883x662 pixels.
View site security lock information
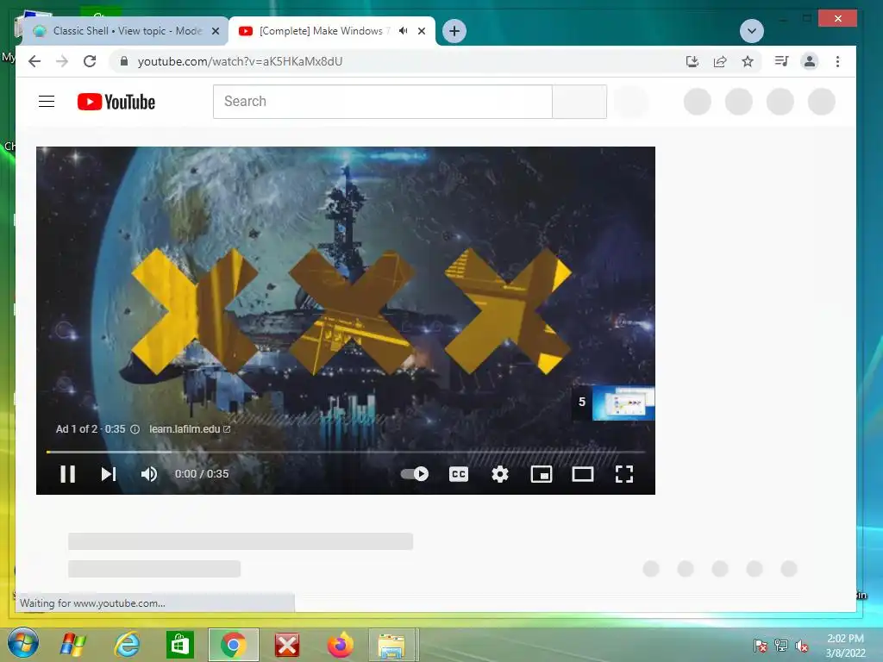124,61
